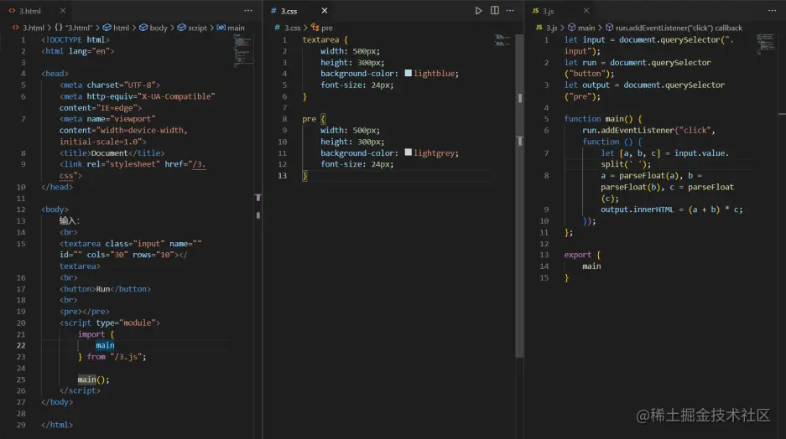Open the lightgrey color swatch picker
This screenshot has height=439, width=786.
tap(408, 152)
